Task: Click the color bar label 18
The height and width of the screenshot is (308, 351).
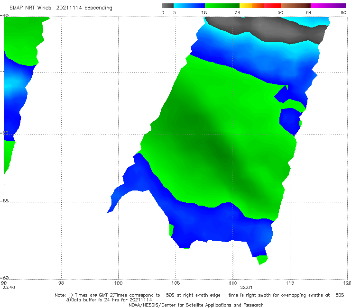Action: [204, 12]
